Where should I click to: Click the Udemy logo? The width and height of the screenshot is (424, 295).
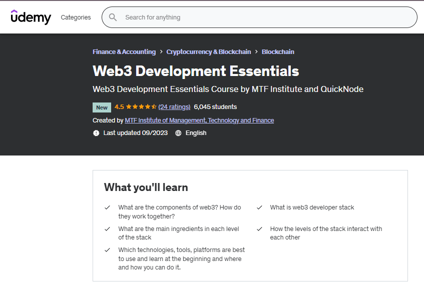(31, 17)
